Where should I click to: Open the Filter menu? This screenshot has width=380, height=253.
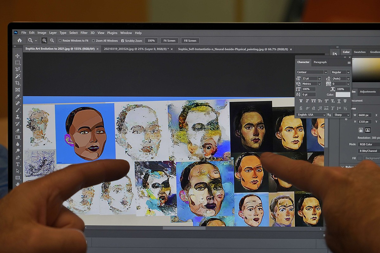click(84, 33)
